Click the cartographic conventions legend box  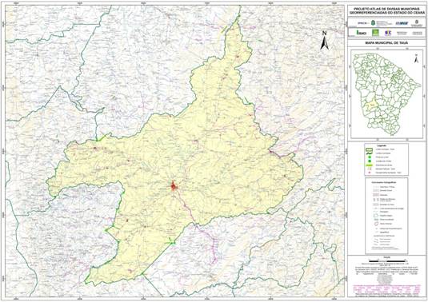click(x=386, y=216)
